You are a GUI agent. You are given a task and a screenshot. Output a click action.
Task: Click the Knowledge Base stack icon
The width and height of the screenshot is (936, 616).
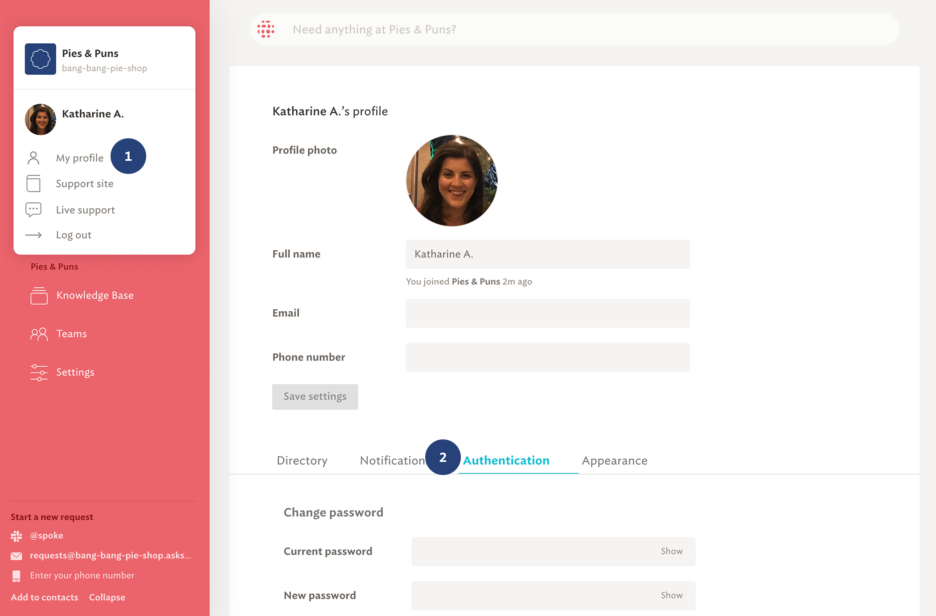click(x=39, y=295)
